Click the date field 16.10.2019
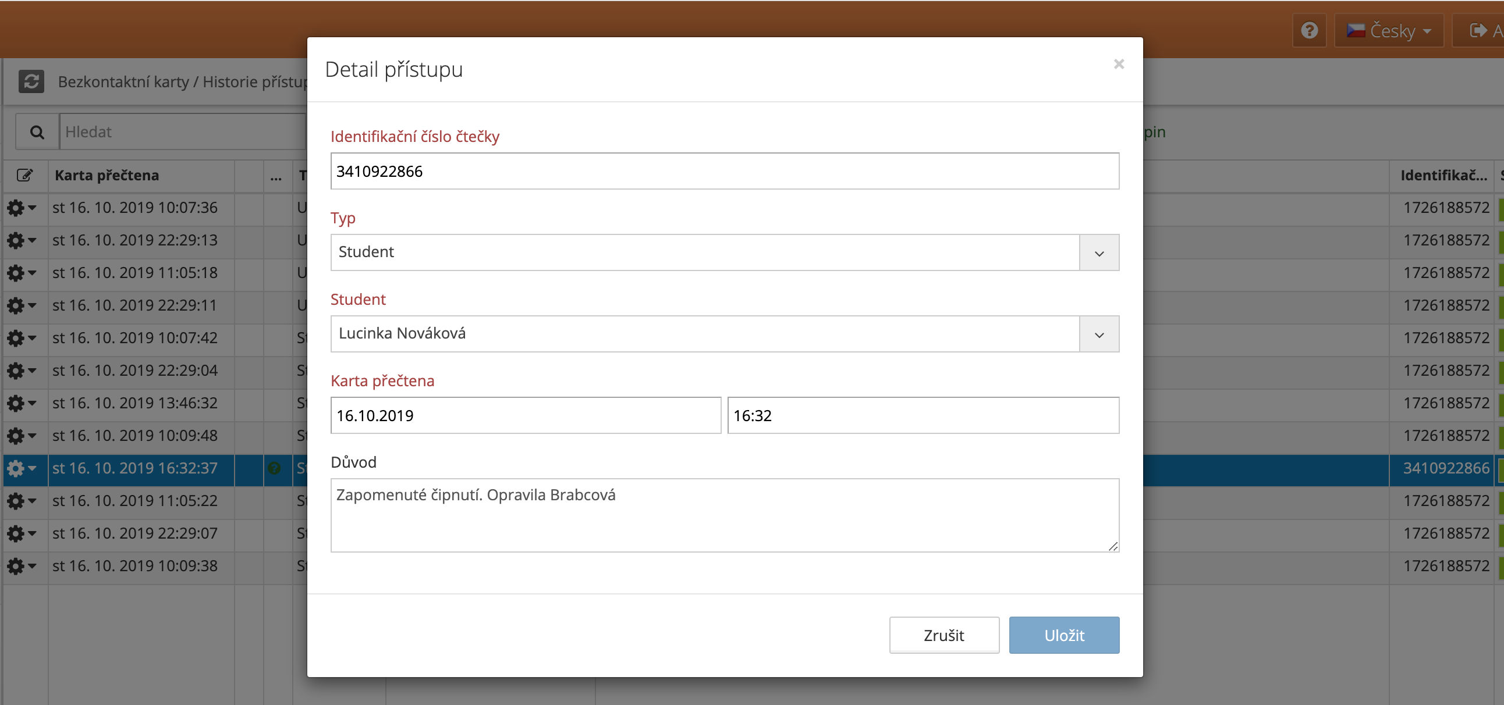Image resolution: width=1504 pixels, height=705 pixels. tap(526, 415)
